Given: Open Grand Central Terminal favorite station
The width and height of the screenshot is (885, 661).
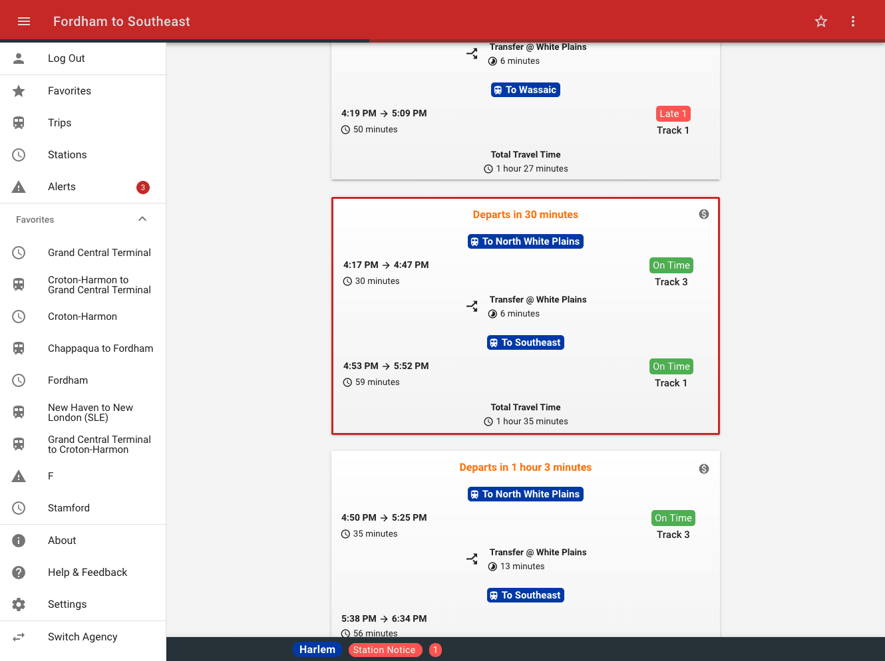Looking at the screenshot, I should click(x=99, y=253).
